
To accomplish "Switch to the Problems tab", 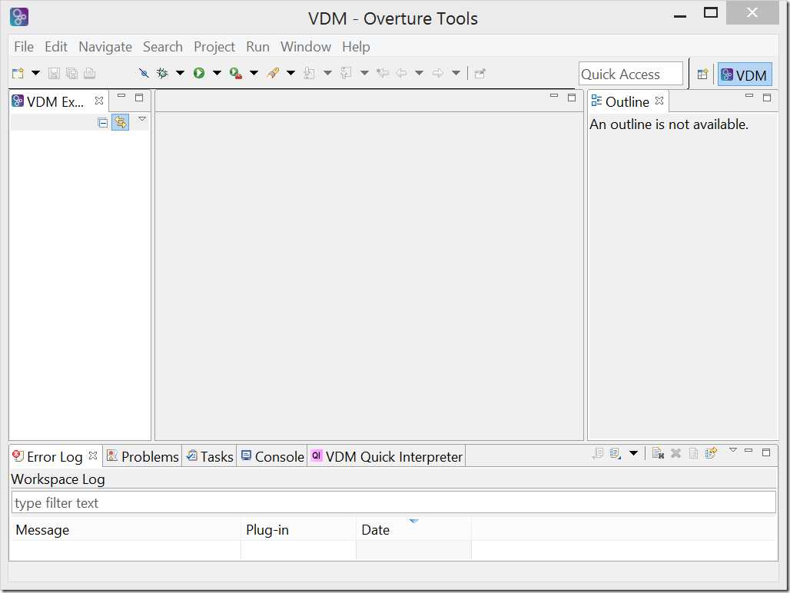I will 143,456.
